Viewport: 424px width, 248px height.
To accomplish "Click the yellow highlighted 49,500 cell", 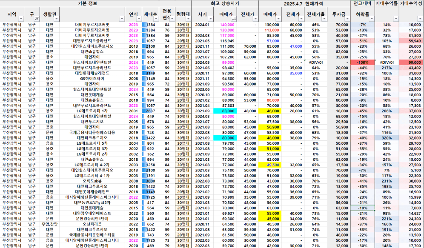I will (x=270, y=165).
